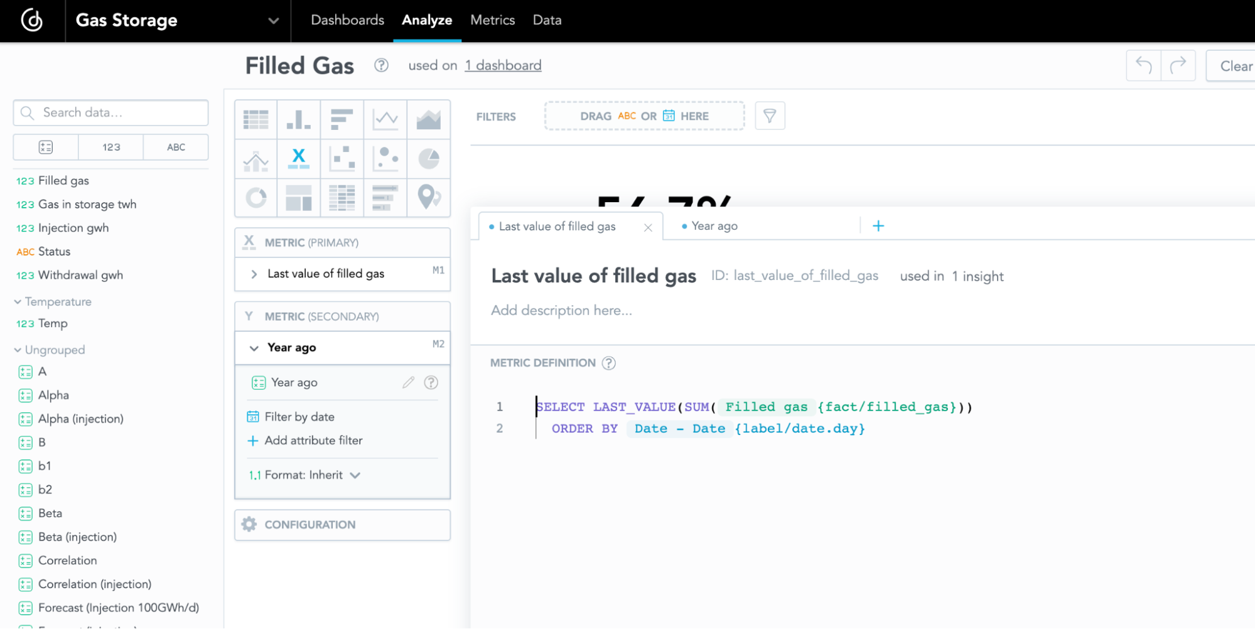Click the undo arrow button
Viewport: 1255px width, 629px height.
(x=1143, y=66)
